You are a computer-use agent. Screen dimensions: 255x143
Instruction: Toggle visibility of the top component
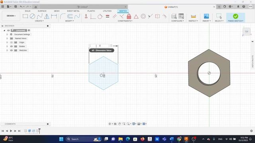pos(8,31)
